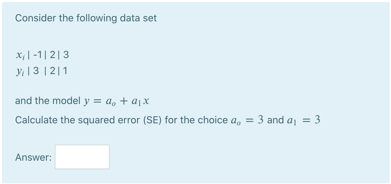
Task: Select the last value 1 in y row
Action: 65,71
